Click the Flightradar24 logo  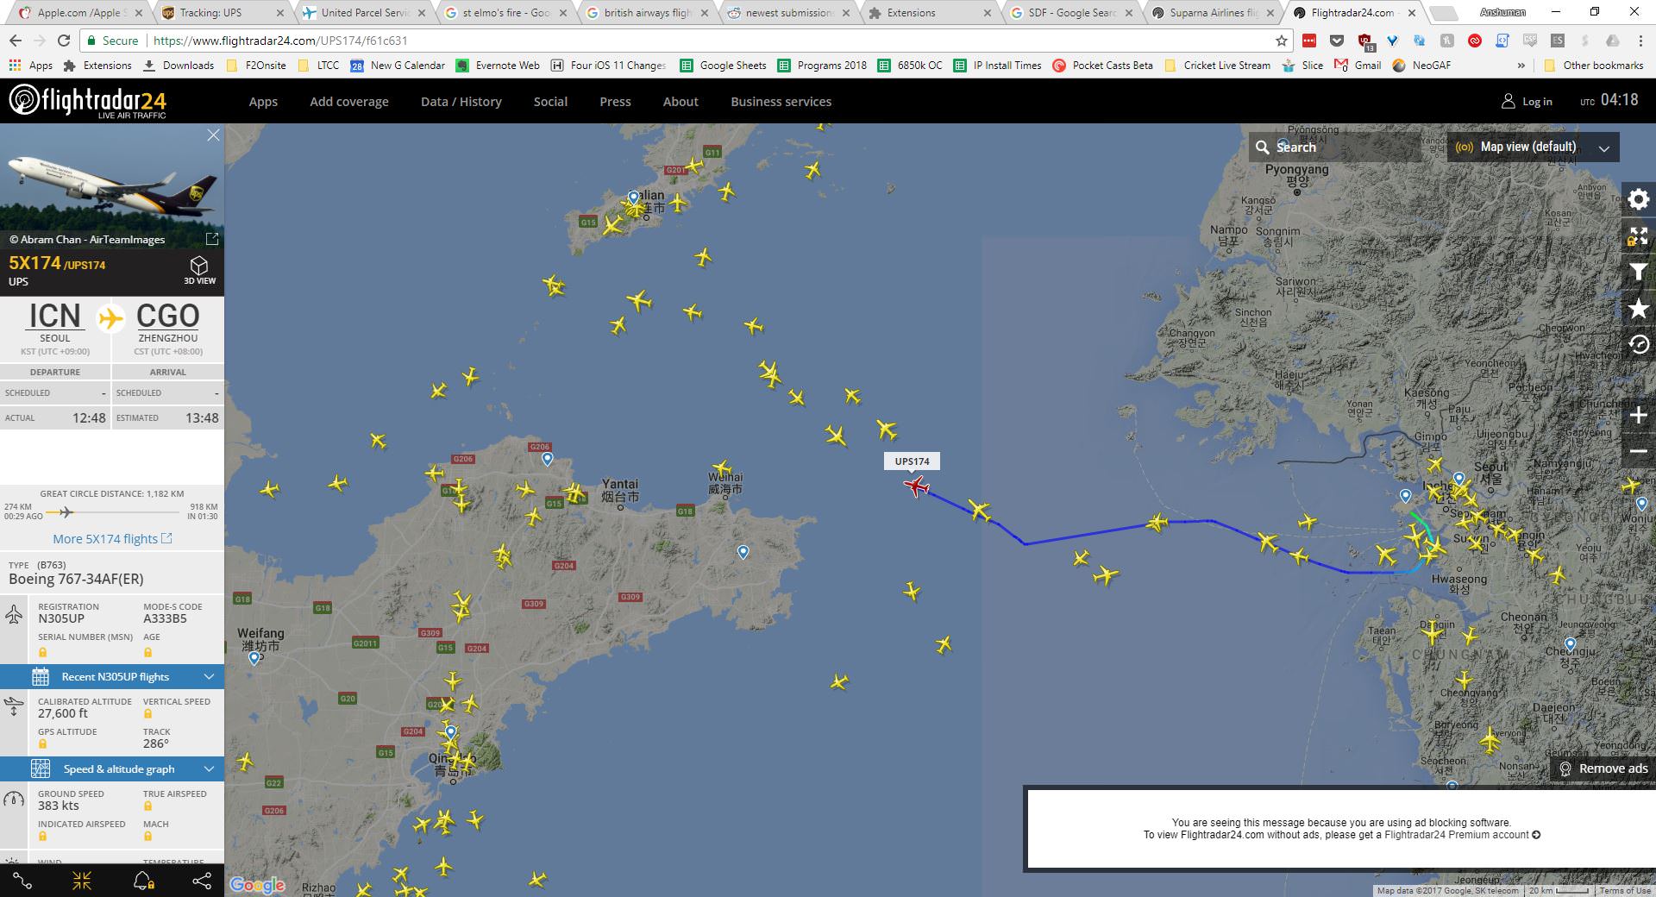tap(88, 102)
